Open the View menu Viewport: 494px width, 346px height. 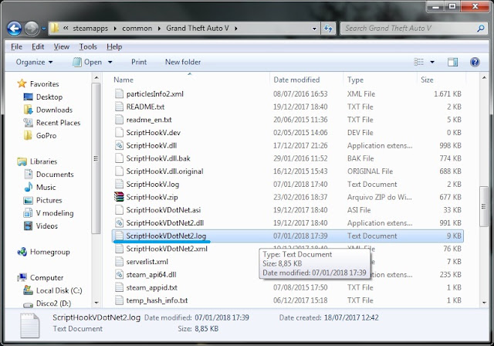pos(62,46)
